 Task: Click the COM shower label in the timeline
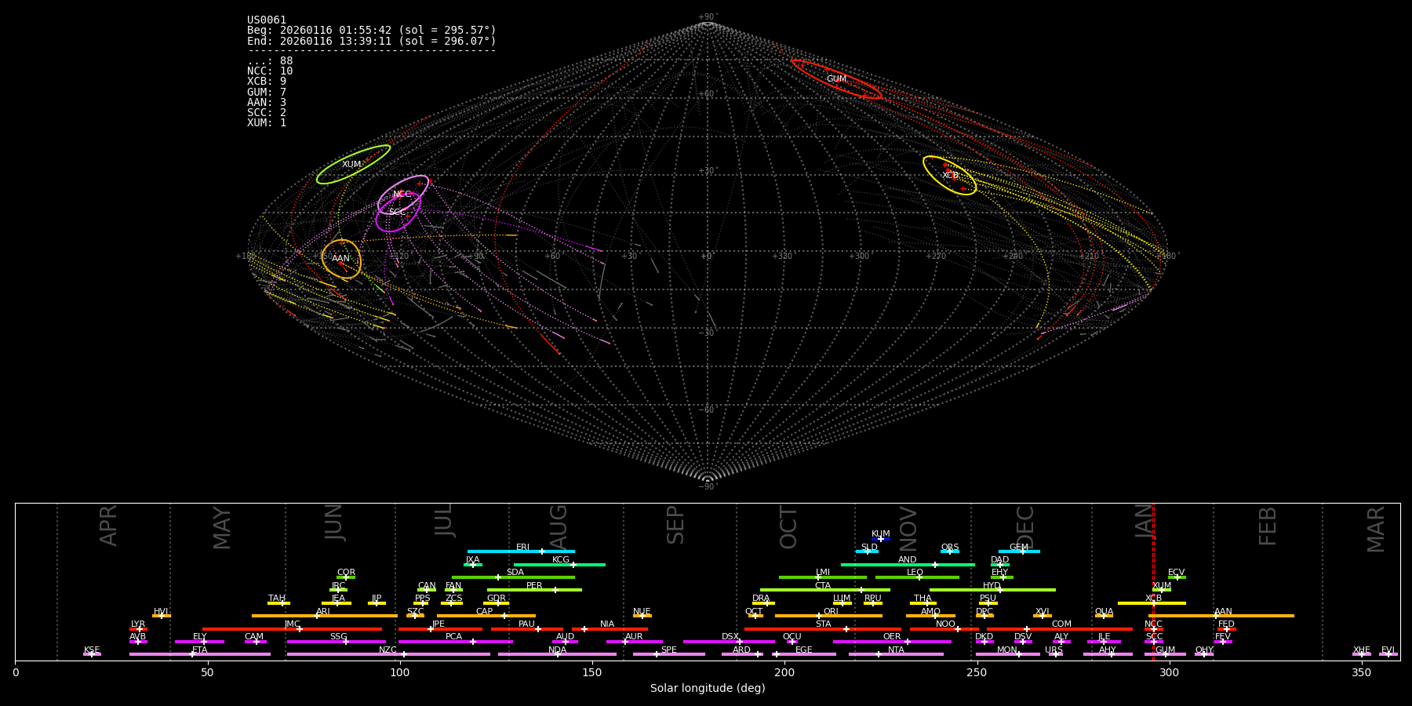[1061, 624]
